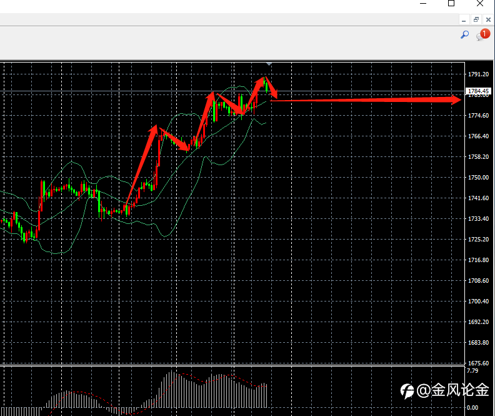The height and width of the screenshot is (416, 495).
Task: Click the 1758.20 price axis label
Action: pos(478,156)
